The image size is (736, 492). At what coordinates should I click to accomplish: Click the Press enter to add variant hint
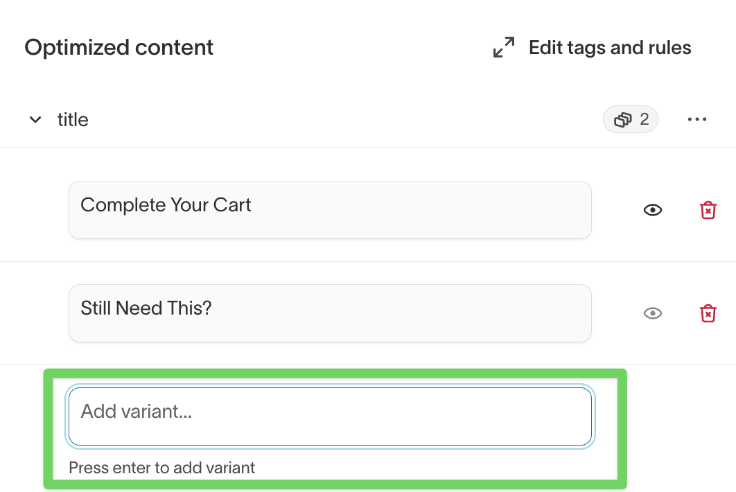coord(161,468)
